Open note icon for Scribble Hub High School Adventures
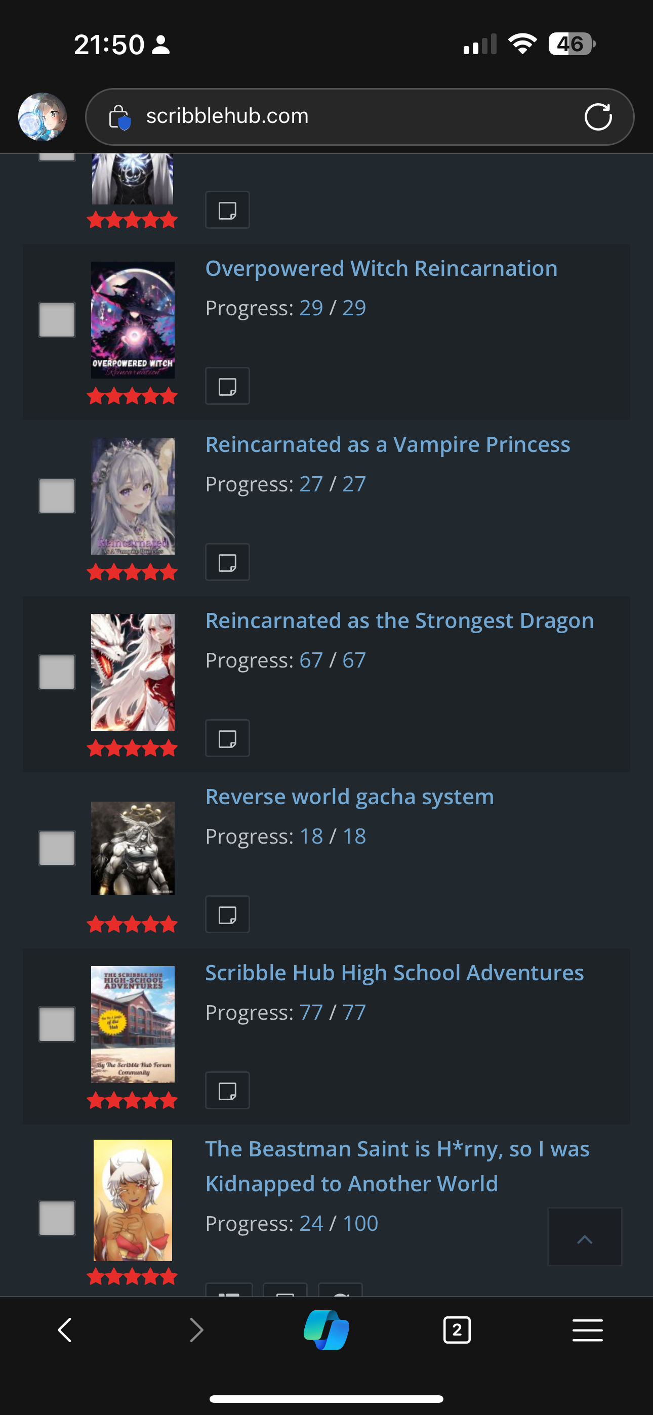This screenshot has height=1415, width=653. tap(227, 1090)
